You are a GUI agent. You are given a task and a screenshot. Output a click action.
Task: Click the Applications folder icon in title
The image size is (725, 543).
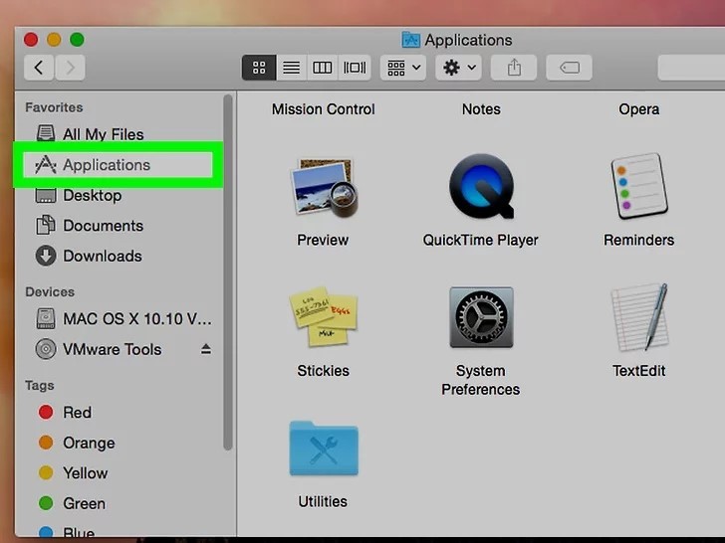point(410,40)
